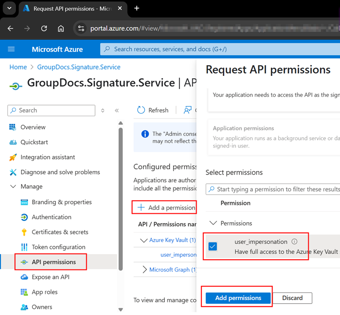This screenshot has width=340, height=315.
Task: Collapse the Permissions section in request panel
Action: click(x=213, y=223)
